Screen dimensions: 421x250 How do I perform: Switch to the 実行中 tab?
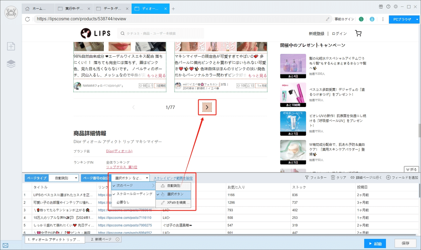74,9
